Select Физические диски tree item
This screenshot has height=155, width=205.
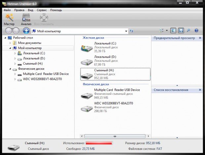click(31, 69)
